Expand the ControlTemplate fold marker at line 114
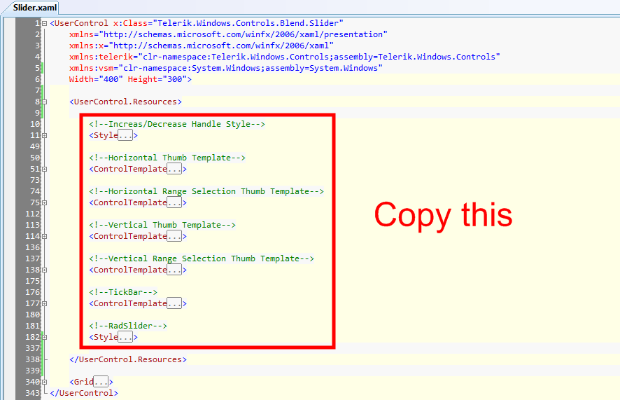The width and height of the screenshot is (620, 400). (45, 236)
